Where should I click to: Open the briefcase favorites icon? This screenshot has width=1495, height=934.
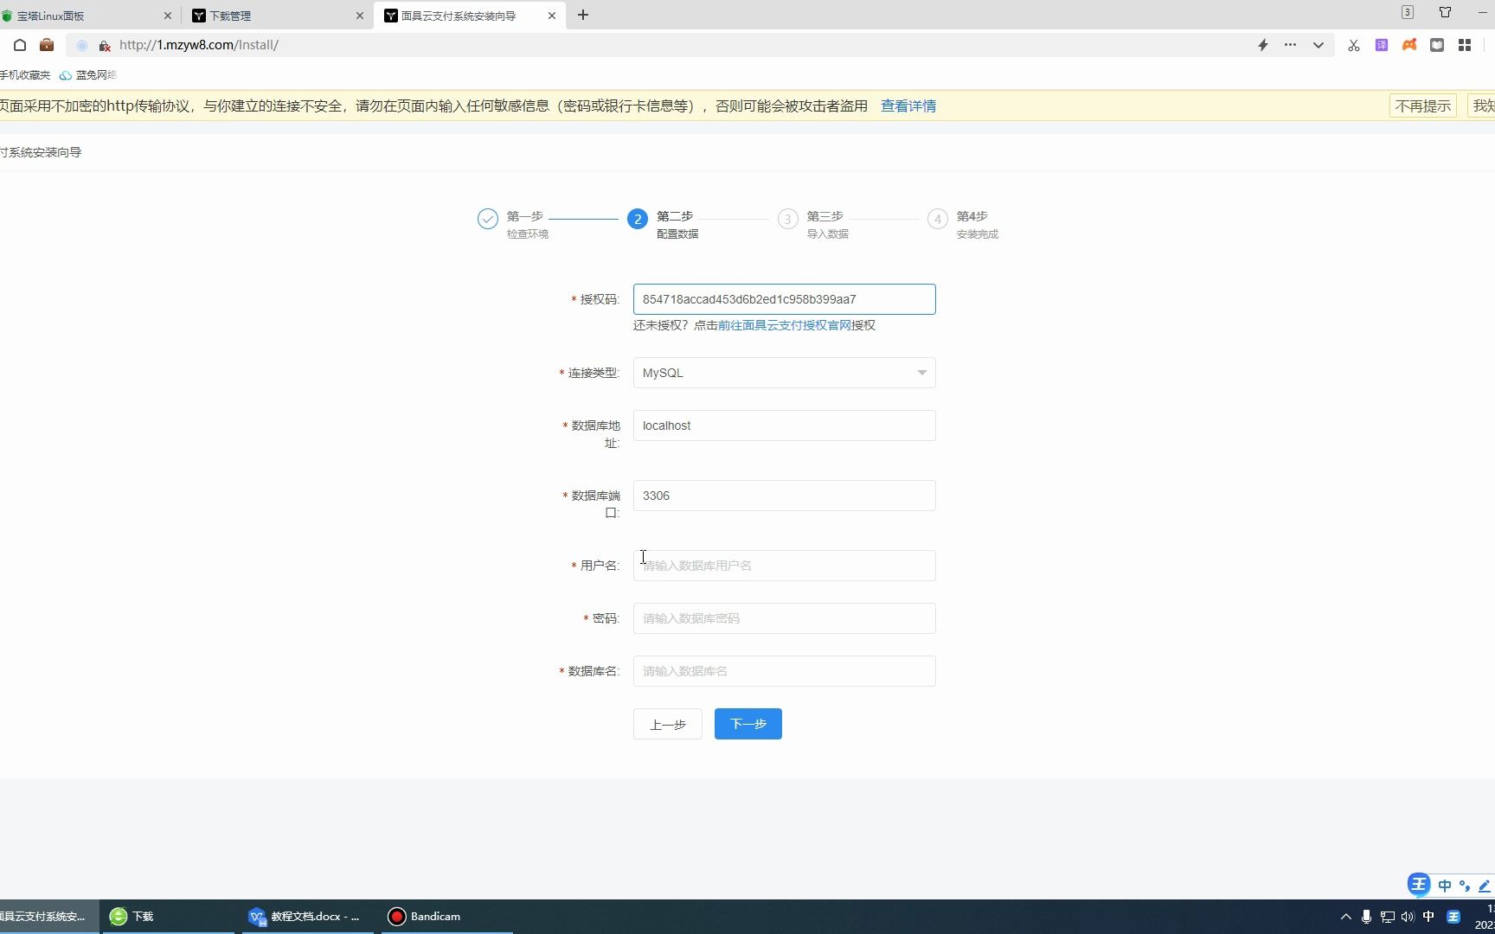click(47, 45)
